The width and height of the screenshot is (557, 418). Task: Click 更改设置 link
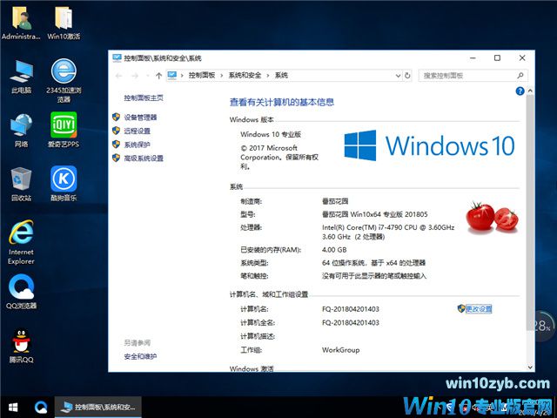coord(479,309)
